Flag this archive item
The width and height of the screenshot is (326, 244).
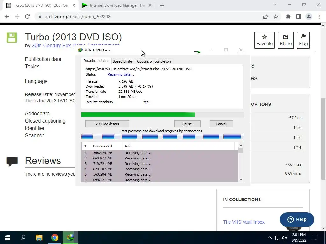point(303,40)
